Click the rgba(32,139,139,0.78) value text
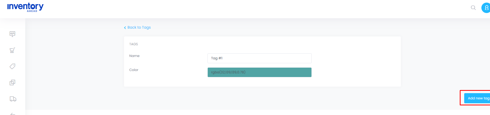490x115 pixels. tap(228, 72)
